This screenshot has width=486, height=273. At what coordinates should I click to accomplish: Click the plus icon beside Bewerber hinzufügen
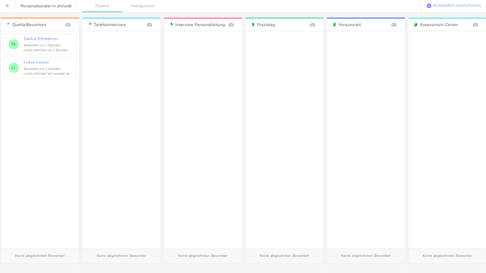click(x=429, y=6)
